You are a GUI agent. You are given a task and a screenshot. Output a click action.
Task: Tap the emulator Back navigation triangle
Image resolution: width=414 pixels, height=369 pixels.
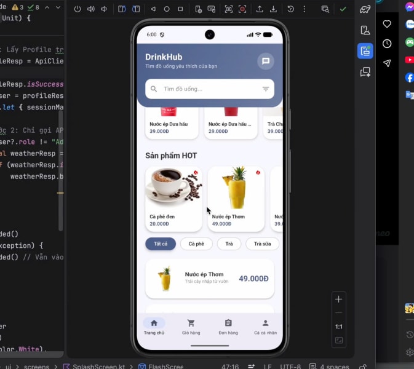(153, 9)
